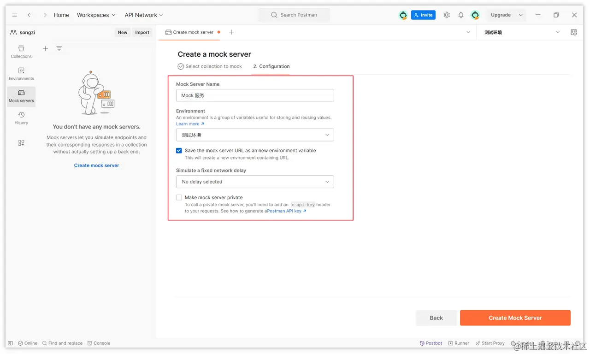Open the settings gear

pos(447,15)
